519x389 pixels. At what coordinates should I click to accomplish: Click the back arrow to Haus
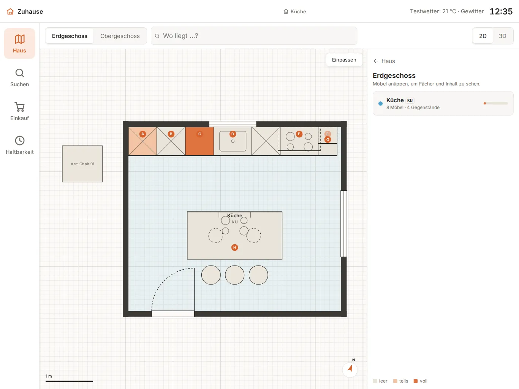pos(376,61)
